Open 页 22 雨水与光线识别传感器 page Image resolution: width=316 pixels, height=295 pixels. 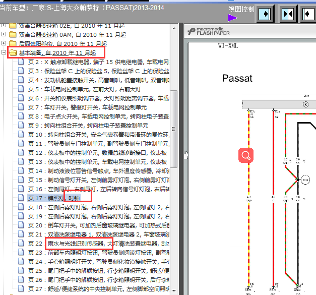[x=99, y=244]
